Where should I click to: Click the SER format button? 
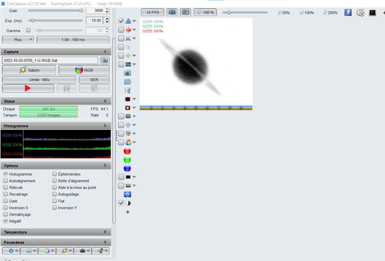coord(94,80)
